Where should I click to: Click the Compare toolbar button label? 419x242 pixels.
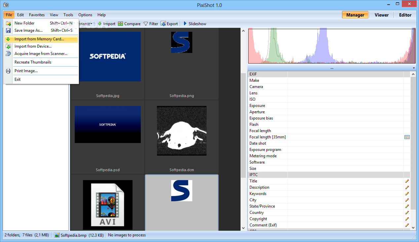coord(133,24)
